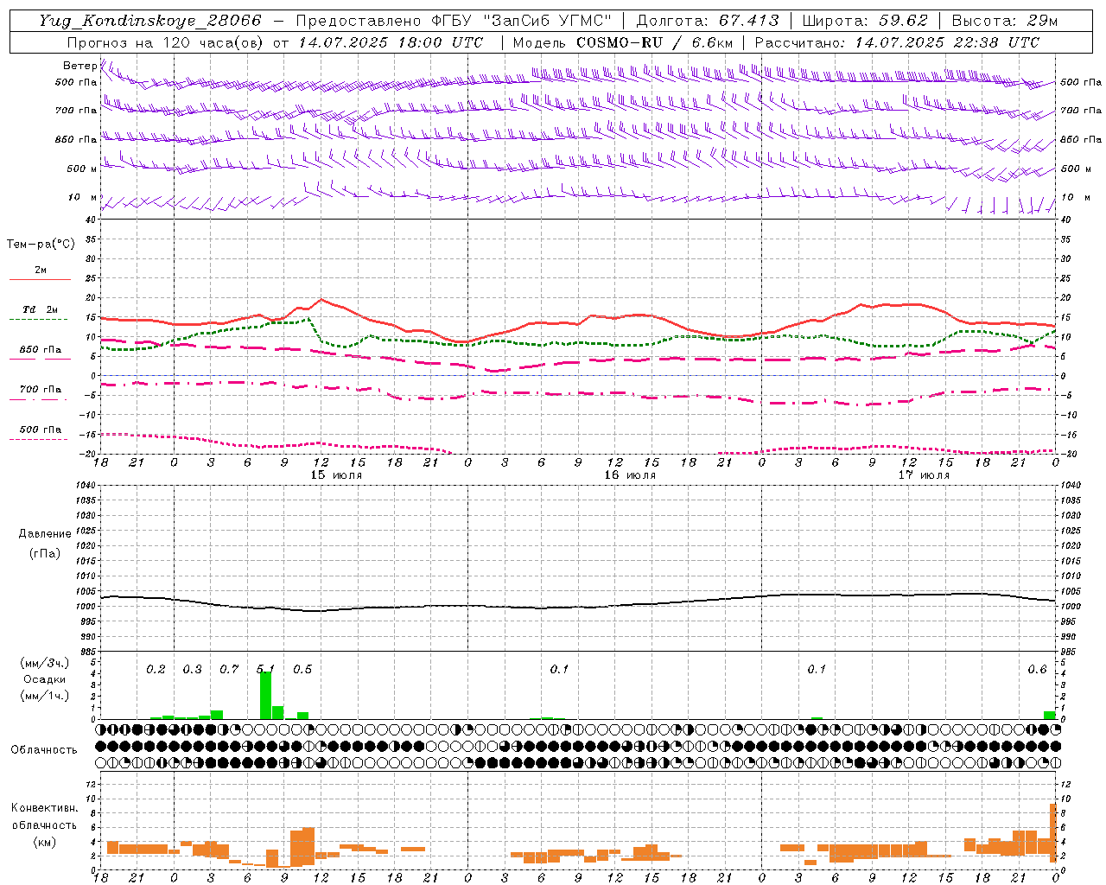Click the 0.6 precipitation total value
Screen dimensions: 1106x885
(1037, 669)
